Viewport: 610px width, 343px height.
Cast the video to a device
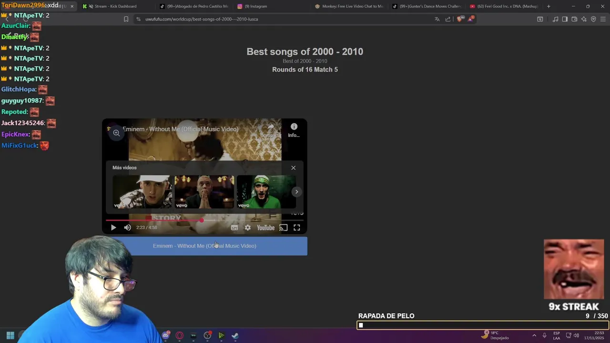[284, 228]
